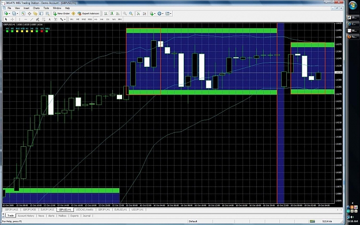Click the New Order button

point(61,14)
